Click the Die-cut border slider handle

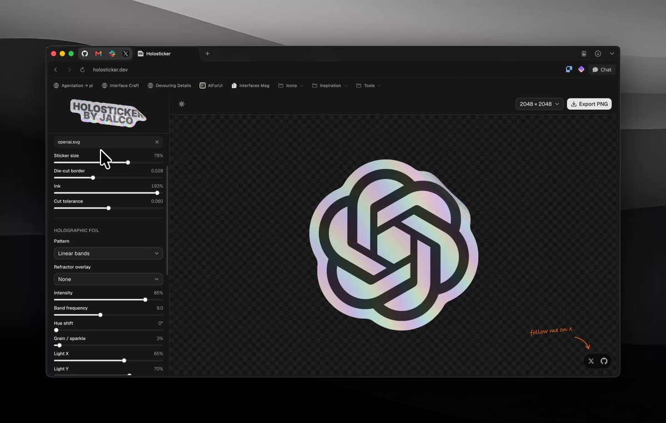pyautogui.click(x=93, y=178)
